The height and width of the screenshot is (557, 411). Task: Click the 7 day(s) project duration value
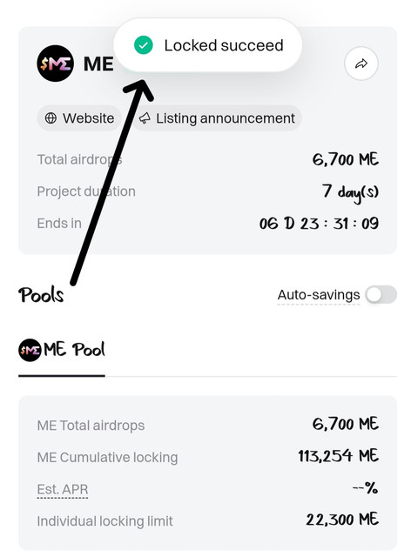pyautogui.click(x=351, y=192)
